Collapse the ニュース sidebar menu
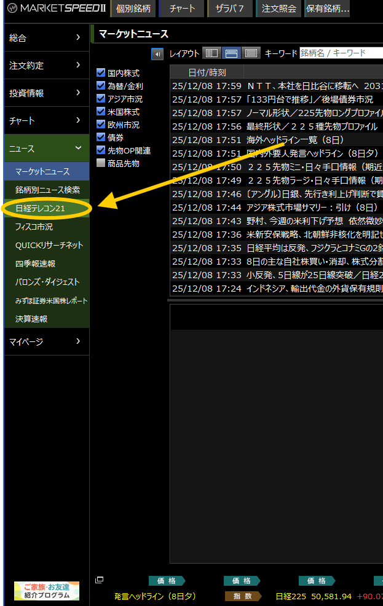This screenshot has height=606, width=383. 47,149
